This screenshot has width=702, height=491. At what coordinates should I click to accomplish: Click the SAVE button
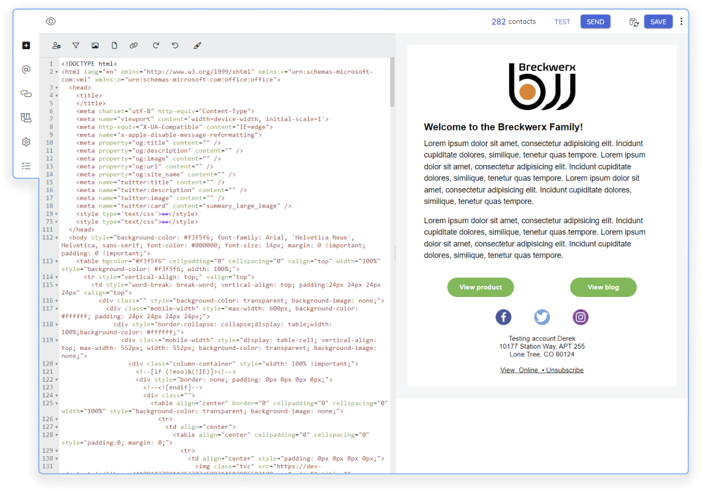pyautogui.click(x=658, y=21)
